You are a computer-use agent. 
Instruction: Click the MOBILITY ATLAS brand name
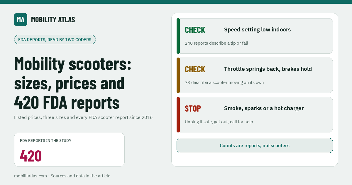[53, 19]
